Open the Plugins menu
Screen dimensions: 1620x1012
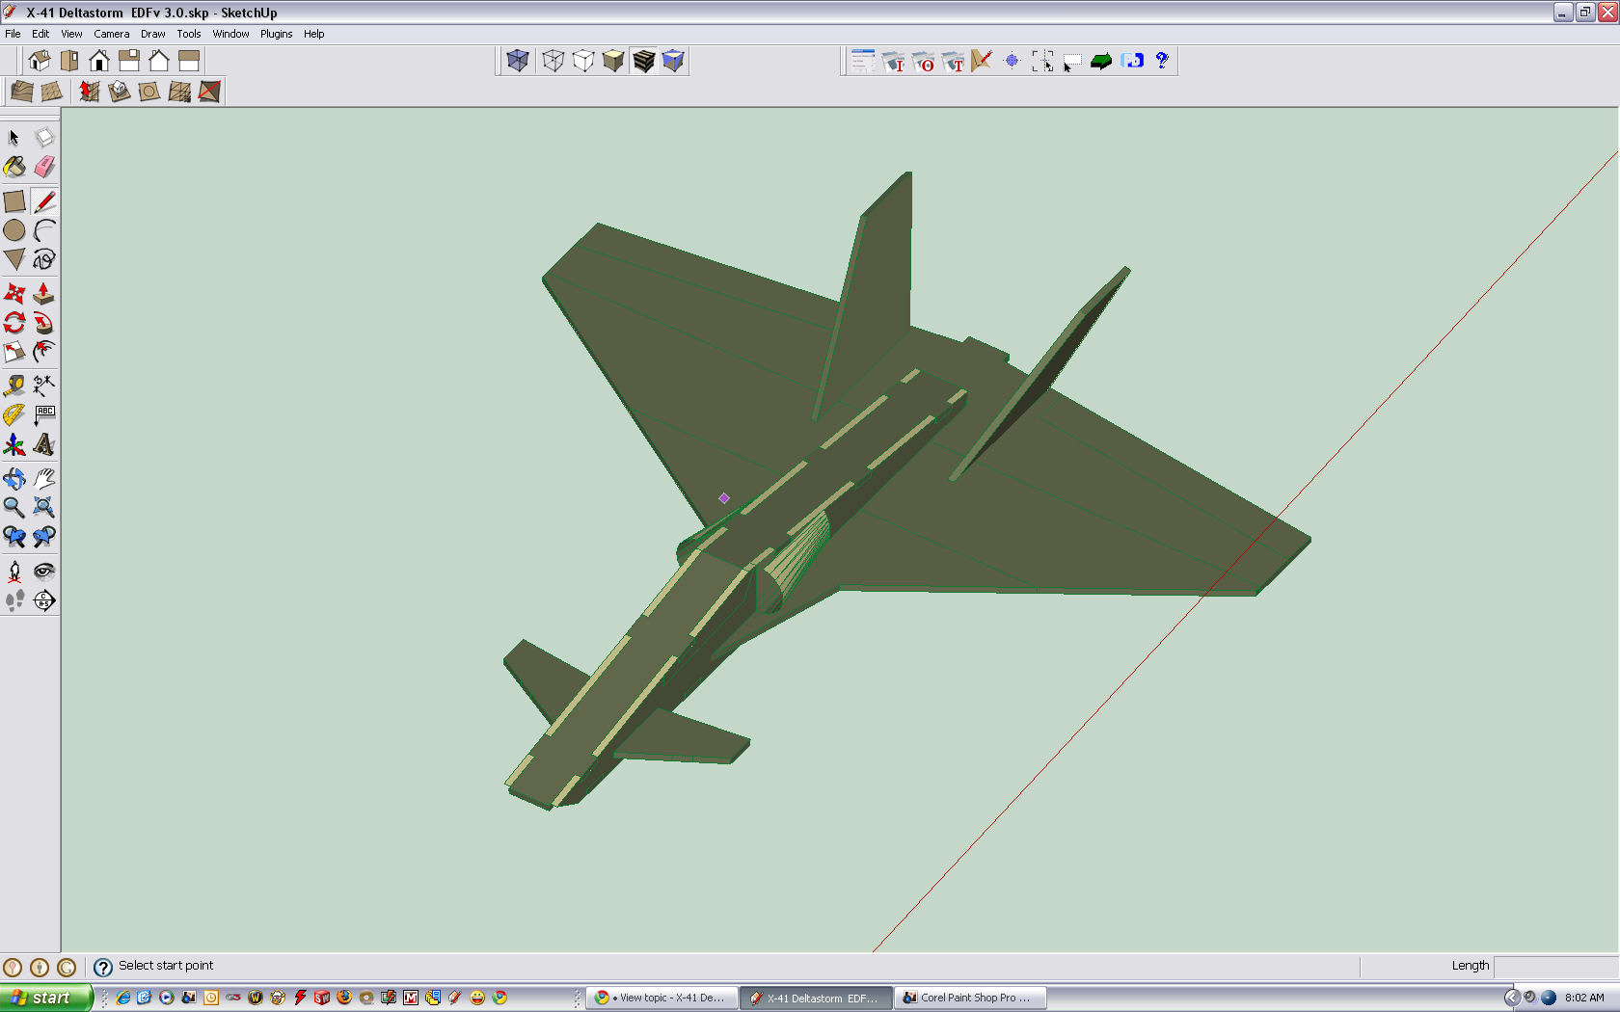(276, 34)
